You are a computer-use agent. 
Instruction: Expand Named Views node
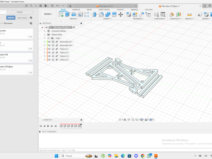(x=45, y=34)
